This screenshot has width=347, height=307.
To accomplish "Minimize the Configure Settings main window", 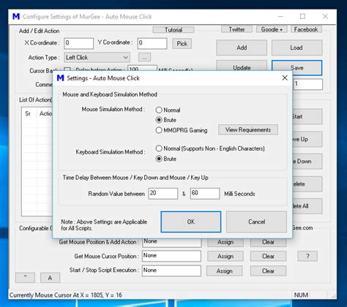I will tap(280, 16).
